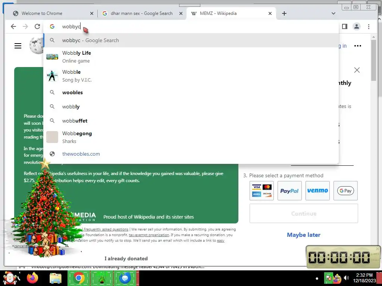Open the Action Center flag tray icon
Image resolution: width=382 pixels, height=286 pixels.
click(x=328, y=278)
